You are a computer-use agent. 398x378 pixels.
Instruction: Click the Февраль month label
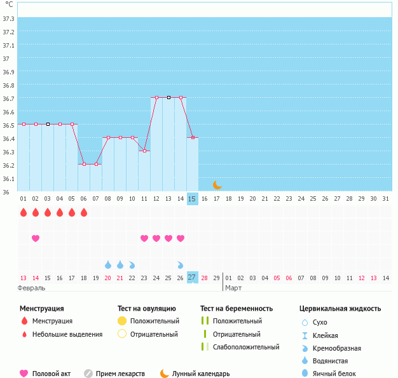[x=32, y=288]
